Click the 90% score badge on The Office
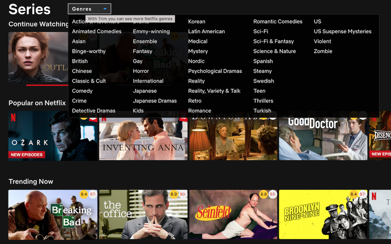 183,194
